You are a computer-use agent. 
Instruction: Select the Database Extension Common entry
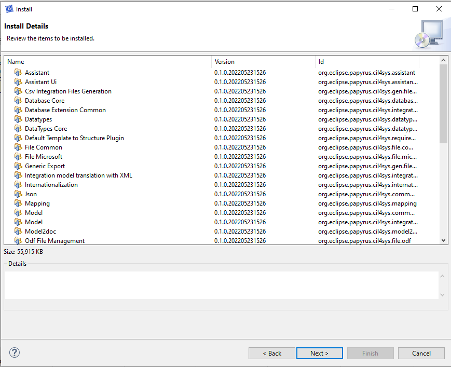pos(65,110)
